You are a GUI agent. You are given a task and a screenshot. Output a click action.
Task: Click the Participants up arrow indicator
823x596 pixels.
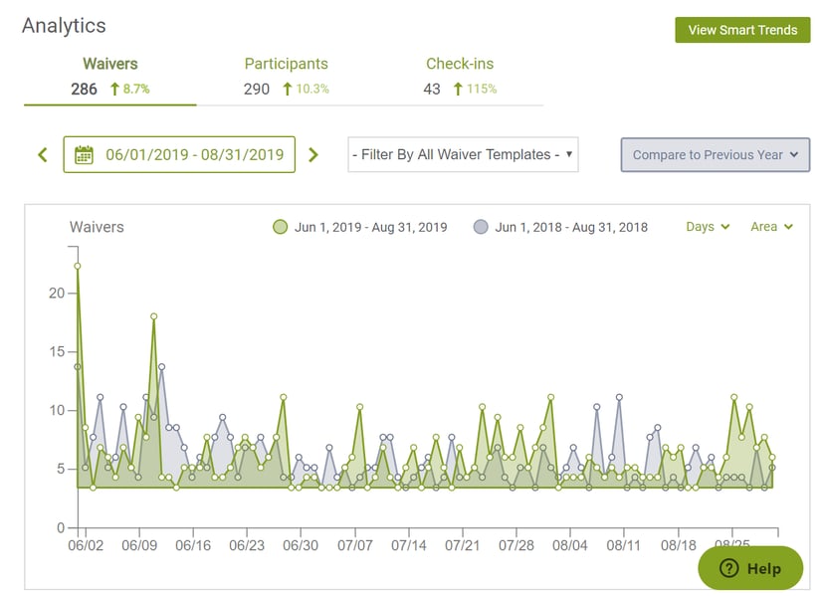287,90
